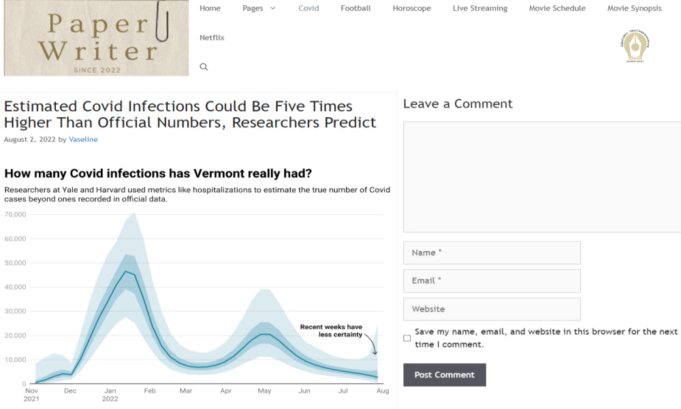Open the Home menu item
681x409 pixels.
coord(210,8)
